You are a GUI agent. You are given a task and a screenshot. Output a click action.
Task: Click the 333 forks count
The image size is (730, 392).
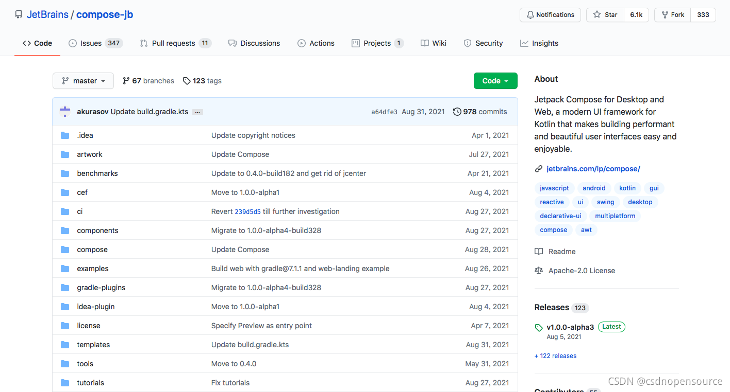(703, 15)
